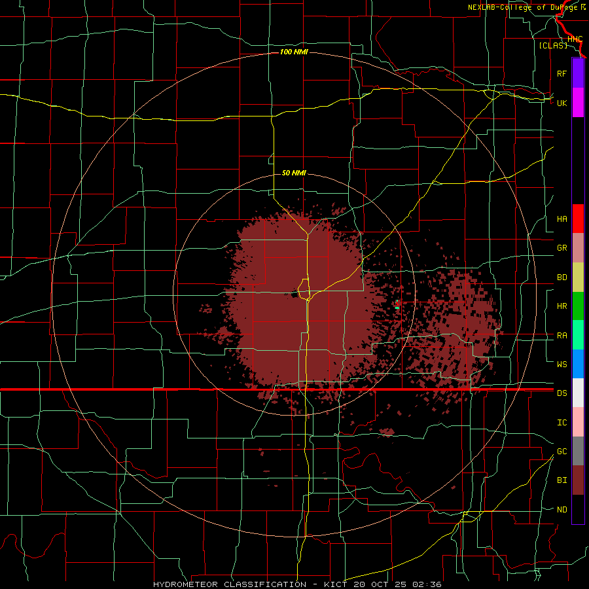
Task: Click the 'HR' legend label
Action: [x=562, y=306]
